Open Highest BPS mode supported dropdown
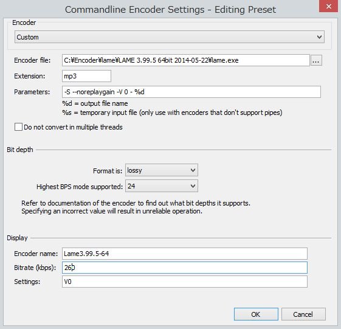 (x=162, y=186)
